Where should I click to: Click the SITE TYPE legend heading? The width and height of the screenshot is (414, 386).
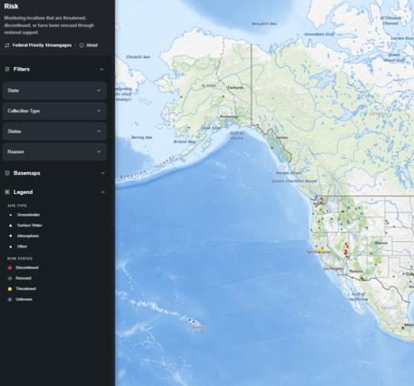(17, 206)
